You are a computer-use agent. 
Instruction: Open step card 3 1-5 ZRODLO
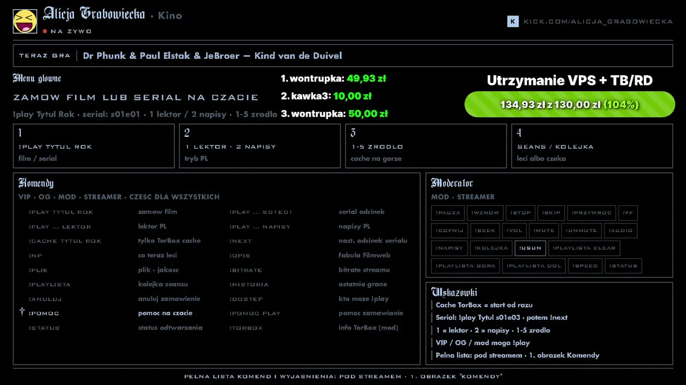426,146
